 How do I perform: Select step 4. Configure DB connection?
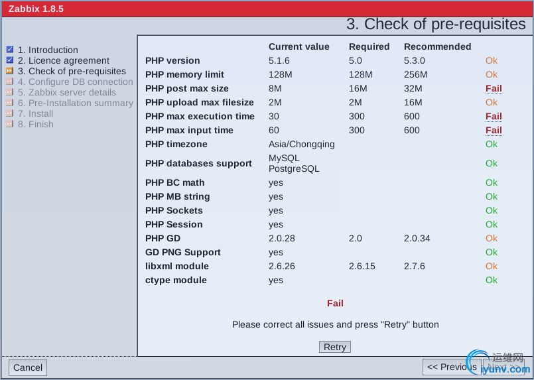[76, 82]
